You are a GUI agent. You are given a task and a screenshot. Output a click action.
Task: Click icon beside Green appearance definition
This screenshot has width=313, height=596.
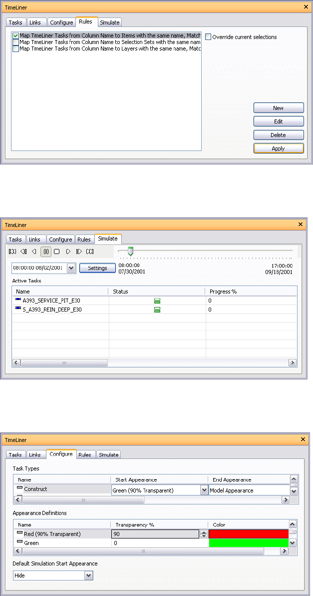(x=20, y=542)
